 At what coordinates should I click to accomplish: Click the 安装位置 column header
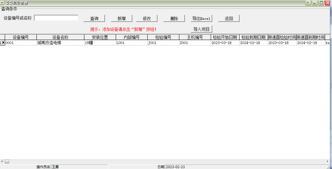[100, 37]
